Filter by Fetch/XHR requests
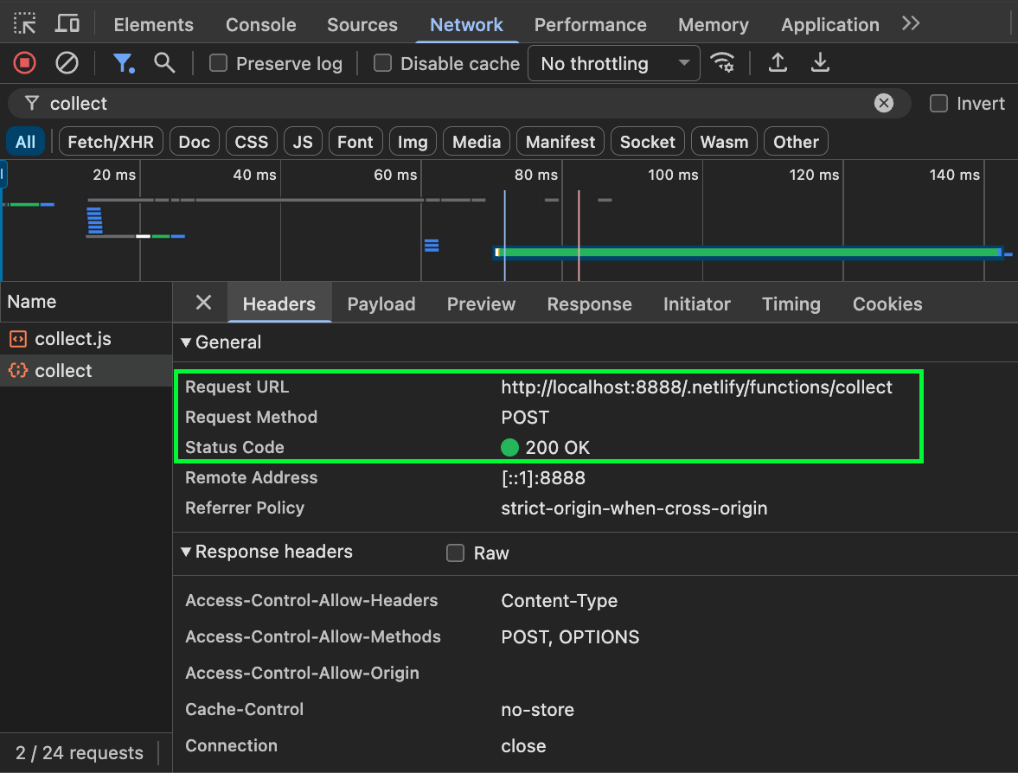The height and width of the screenshot is (773, 1018). tap(111, 142)
